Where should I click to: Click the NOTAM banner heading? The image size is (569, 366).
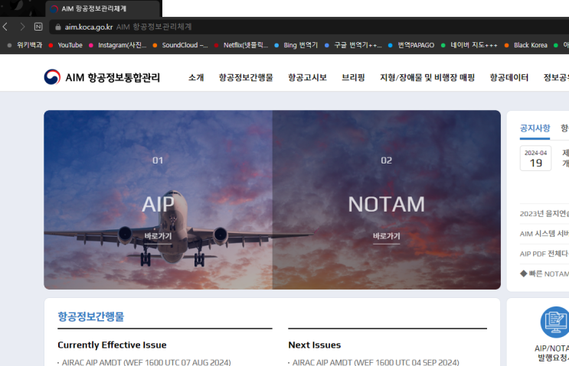click(x=387, y=204)
